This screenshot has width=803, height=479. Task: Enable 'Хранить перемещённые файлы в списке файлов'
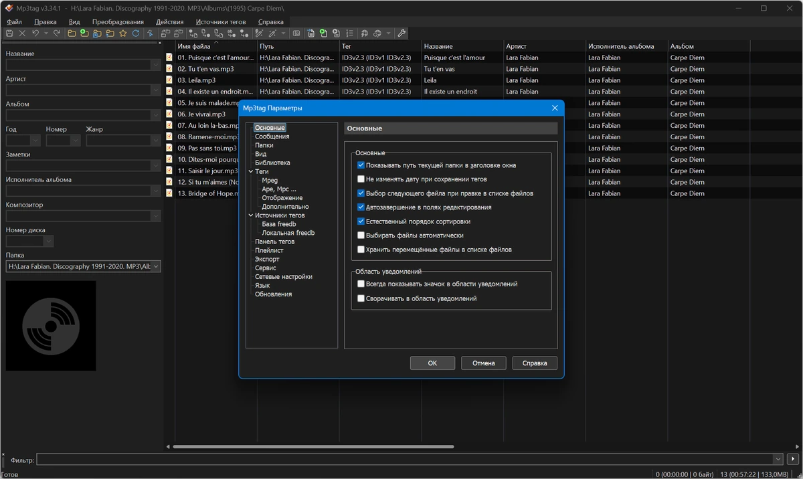tap(361, 250)
